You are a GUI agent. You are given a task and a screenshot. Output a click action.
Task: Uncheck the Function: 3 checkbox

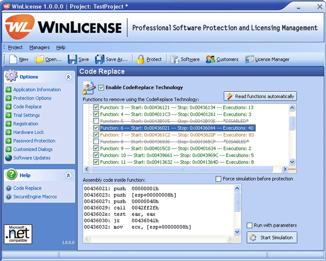tap(96, 107)
